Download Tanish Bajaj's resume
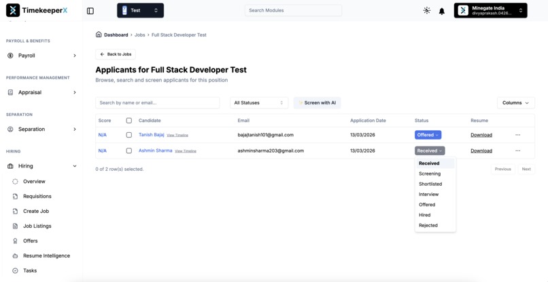Screen dimensions: 548x282 481,135
